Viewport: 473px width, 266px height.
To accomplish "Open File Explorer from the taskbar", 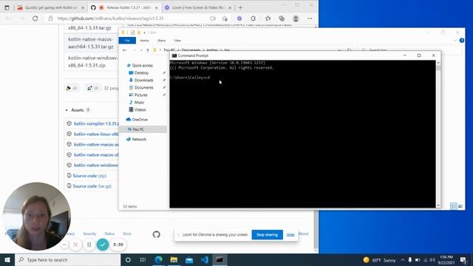I will [x=174, y=259].
